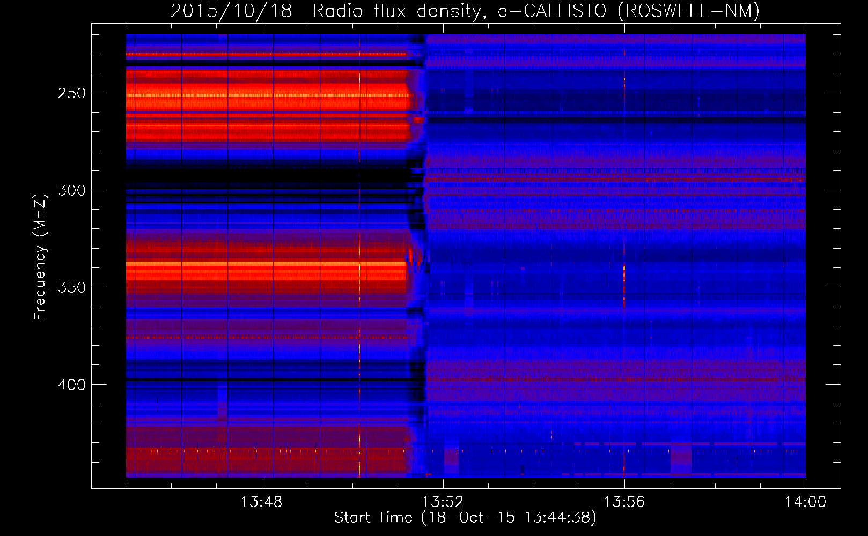The width and height of the screenshot is (868, 536).
Task: Click the 14:00 time tick label
Action: [x=805, y=502]
